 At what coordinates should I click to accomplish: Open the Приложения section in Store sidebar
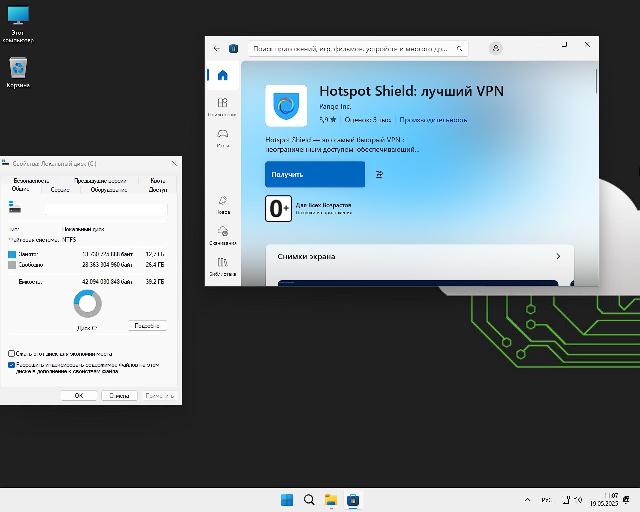point(223,107)
